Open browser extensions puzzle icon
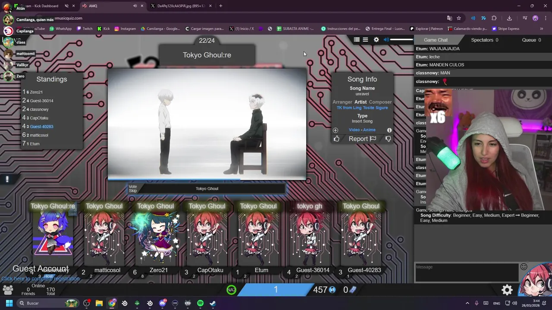 pyautogui.click(x=494, y=18)
